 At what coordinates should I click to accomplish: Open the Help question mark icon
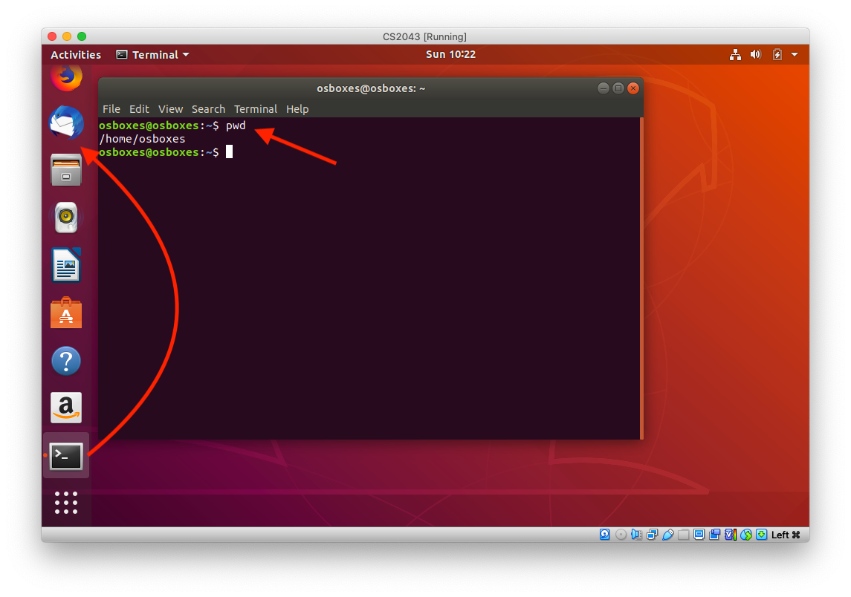click(x=66, y=361)
